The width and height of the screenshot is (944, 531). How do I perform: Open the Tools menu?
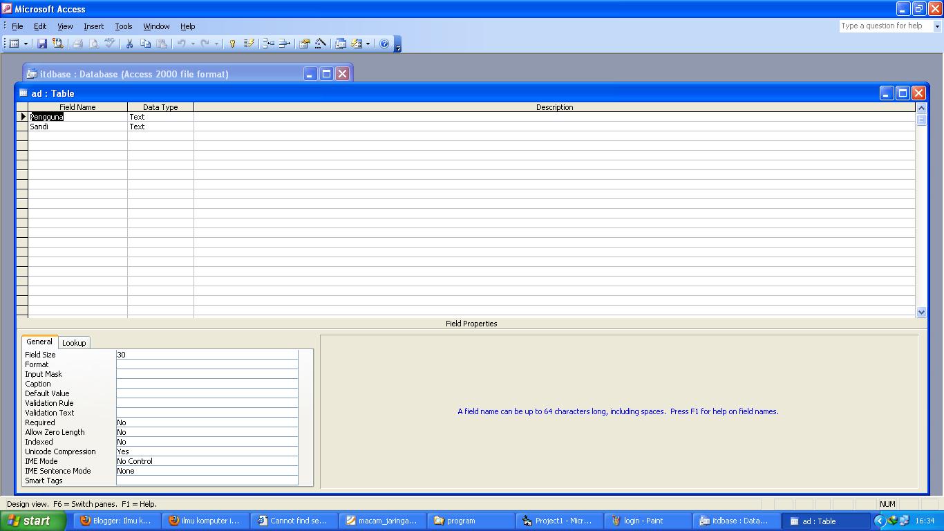pyautogui.click(x=124, y=26)
